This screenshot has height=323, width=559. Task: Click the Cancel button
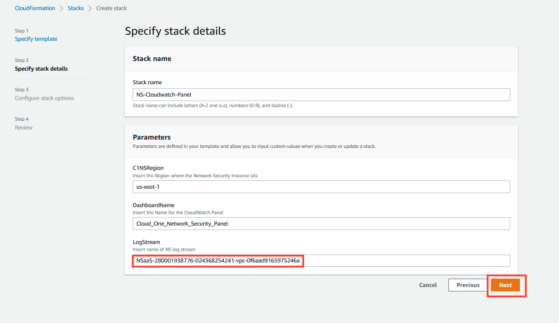click(x=428, y=285)
